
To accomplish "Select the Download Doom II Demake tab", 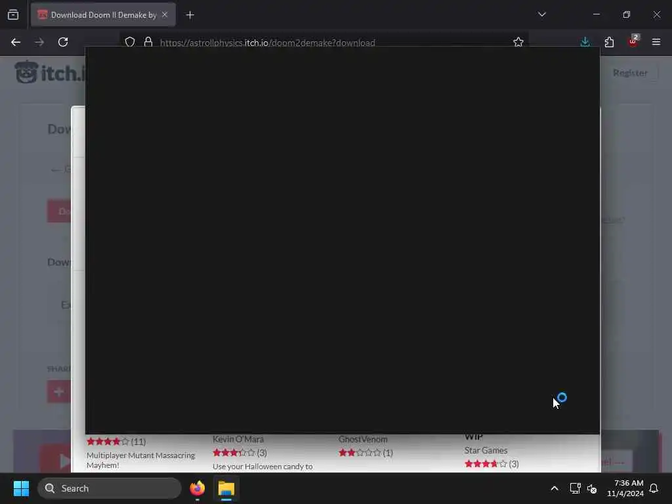I will [103, 14].
